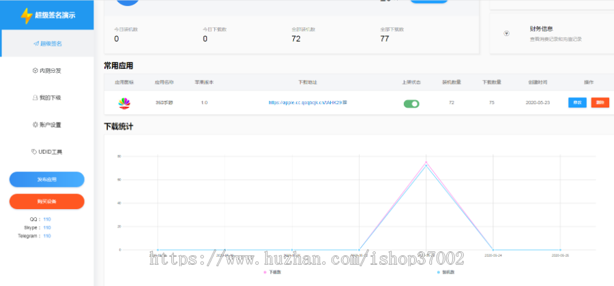Click the pink peak data point on chart
This screenshot has width=614, height=286.
pyautogui.click(x=426, y=162)
